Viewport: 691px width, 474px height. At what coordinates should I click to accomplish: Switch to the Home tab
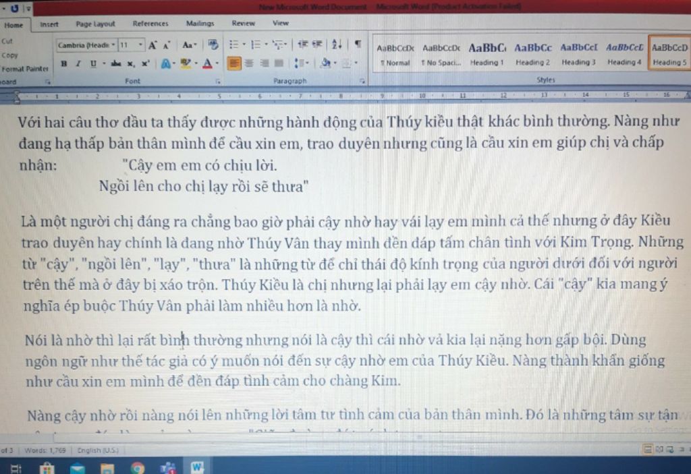click(13, 25)
